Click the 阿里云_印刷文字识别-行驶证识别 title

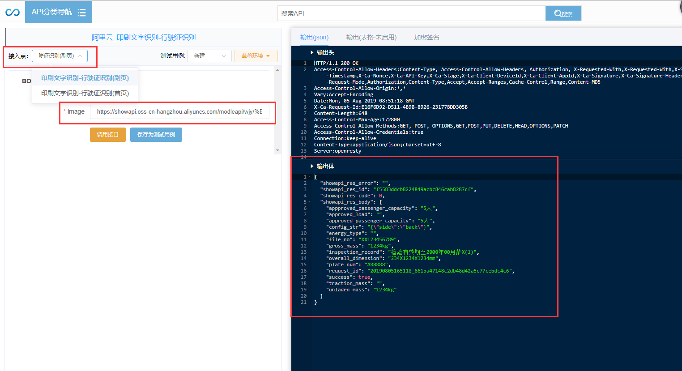coord(144,38)
